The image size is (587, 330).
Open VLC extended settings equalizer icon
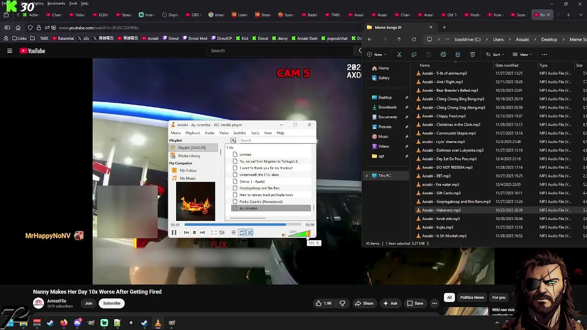[x=222, y=233]
